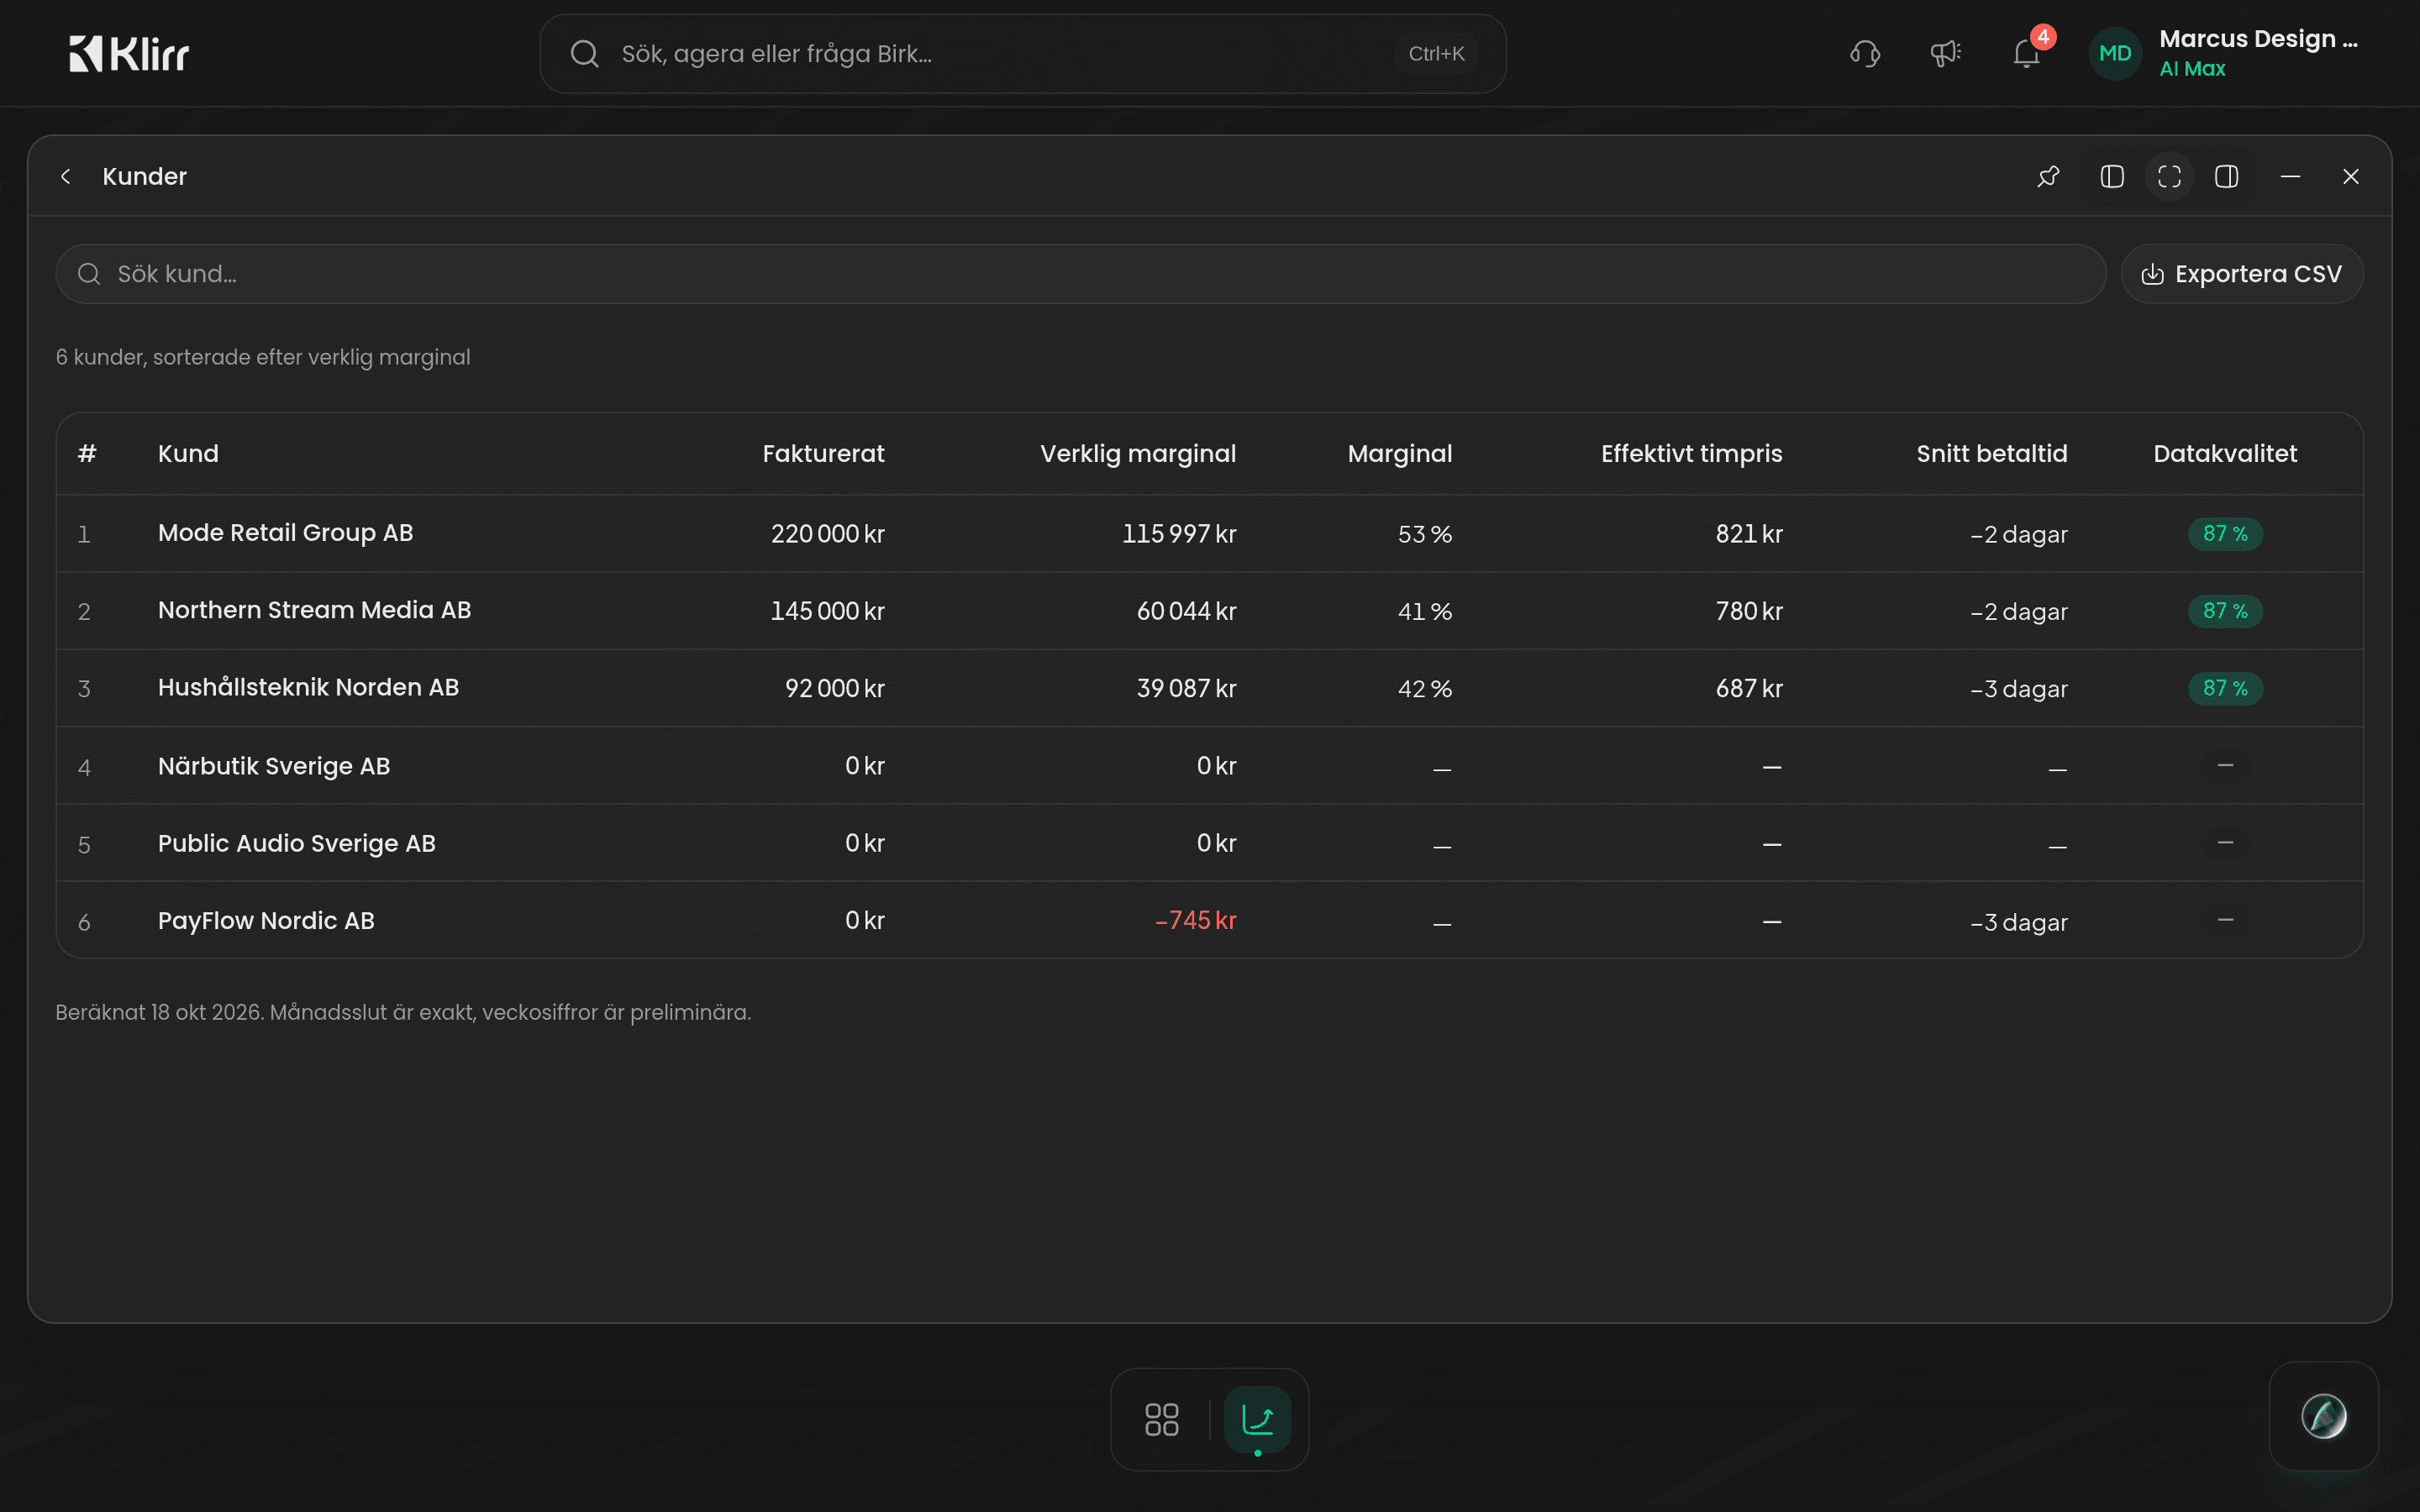The image size is (2420, 1512).
Task: Open Mode Retail Group AB customer
Action: [x=285, y=533]
